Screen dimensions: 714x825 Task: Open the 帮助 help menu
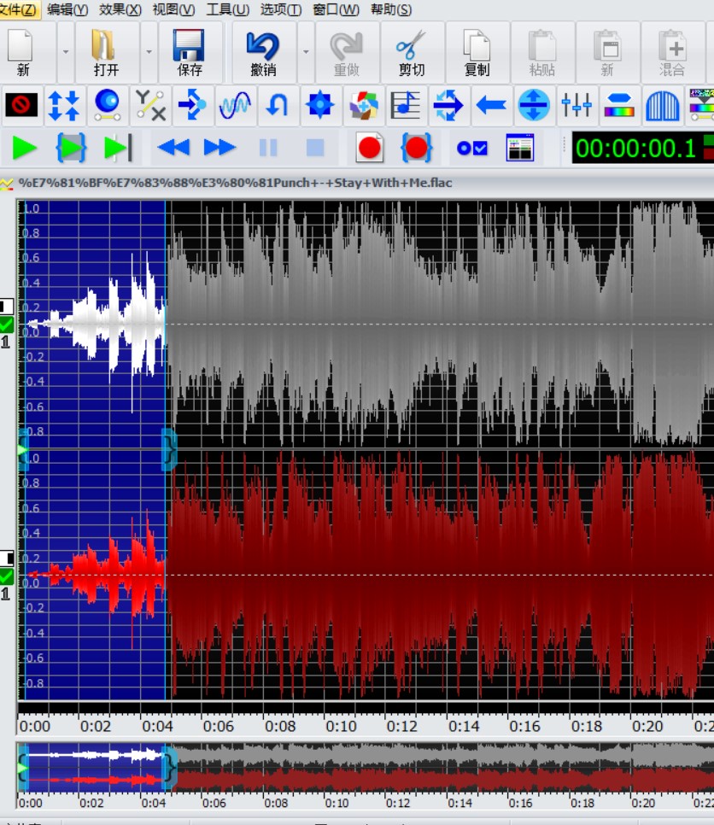391,9
